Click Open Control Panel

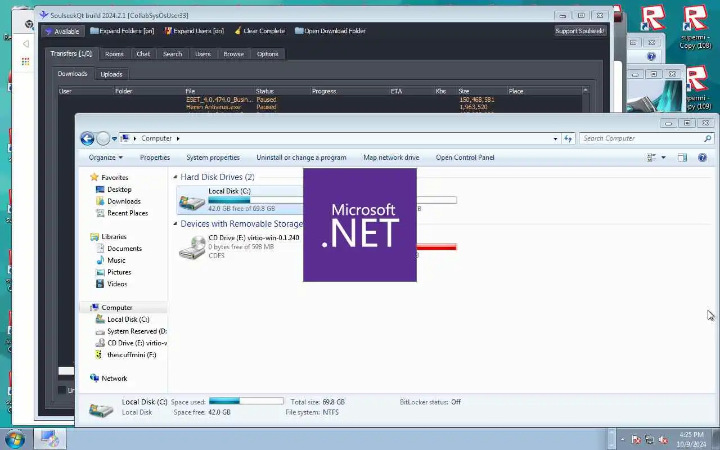point(465,157)
